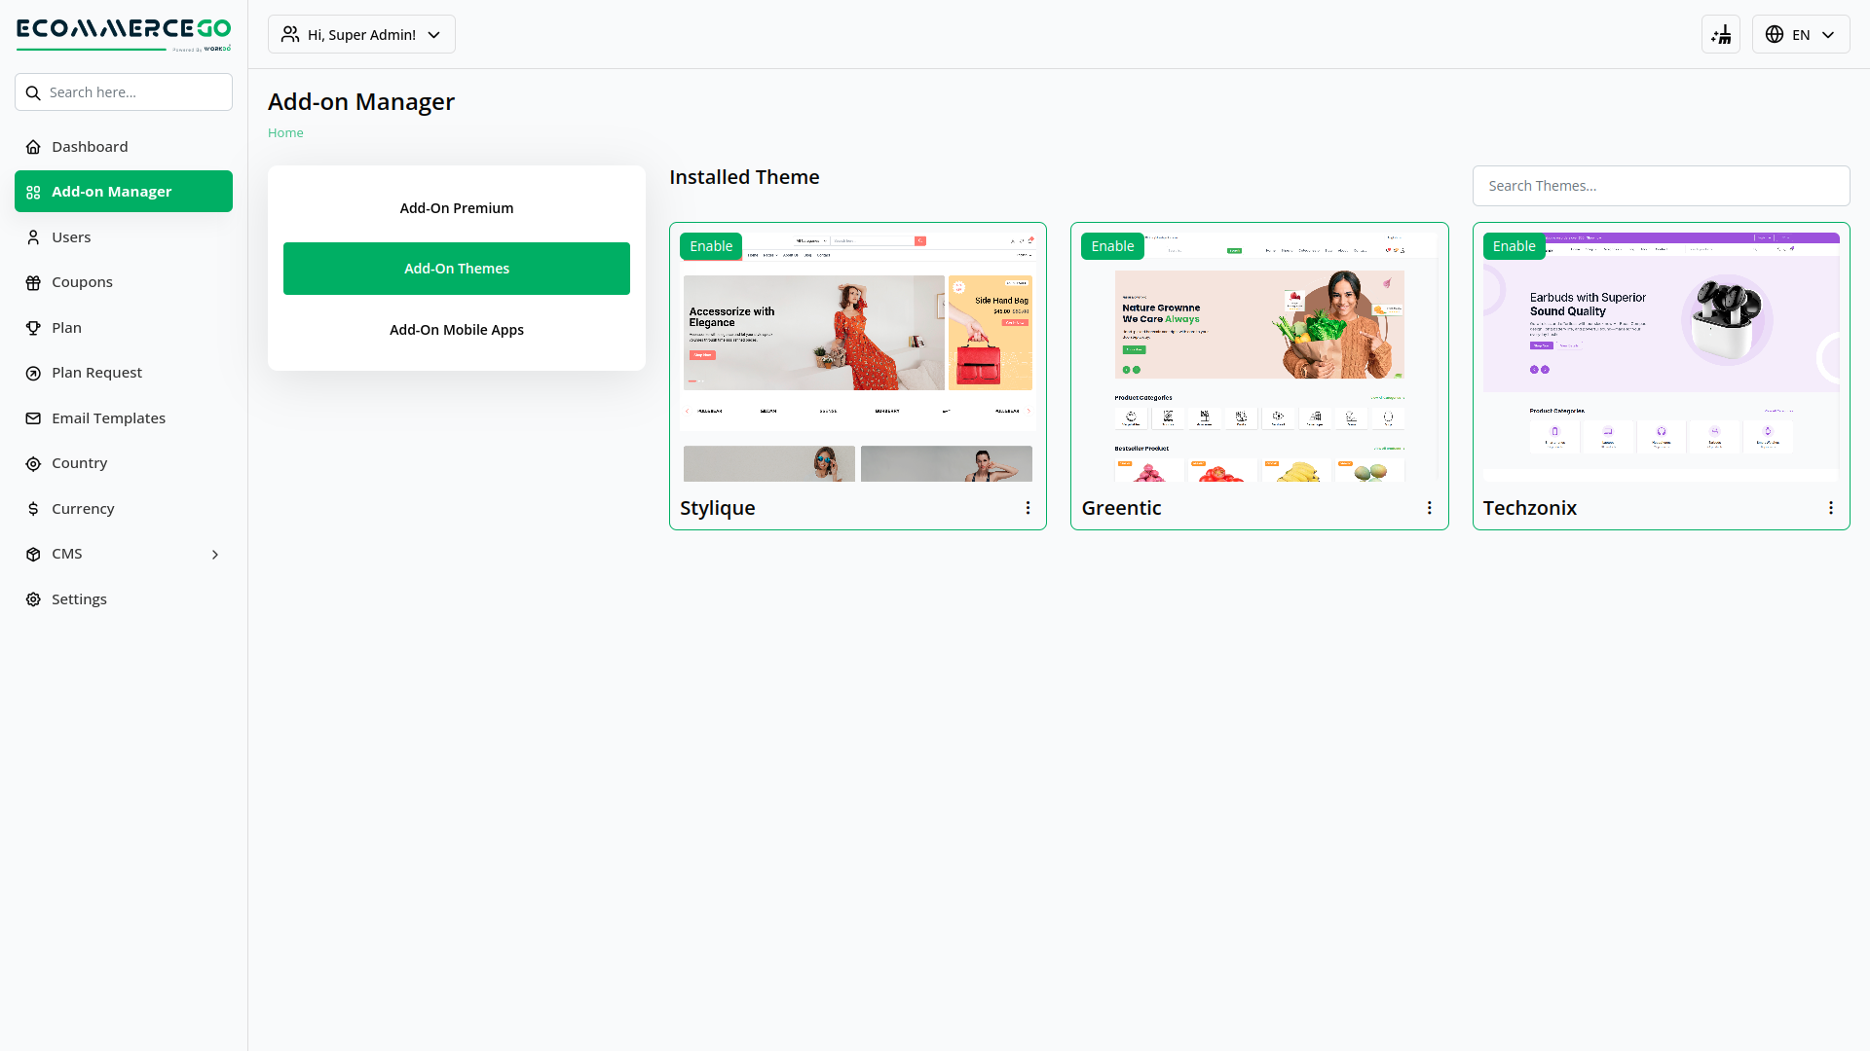Viewport: 1870px width, 1051px height.
Task: Click the Home breadcrumb link
Action: 285,132
